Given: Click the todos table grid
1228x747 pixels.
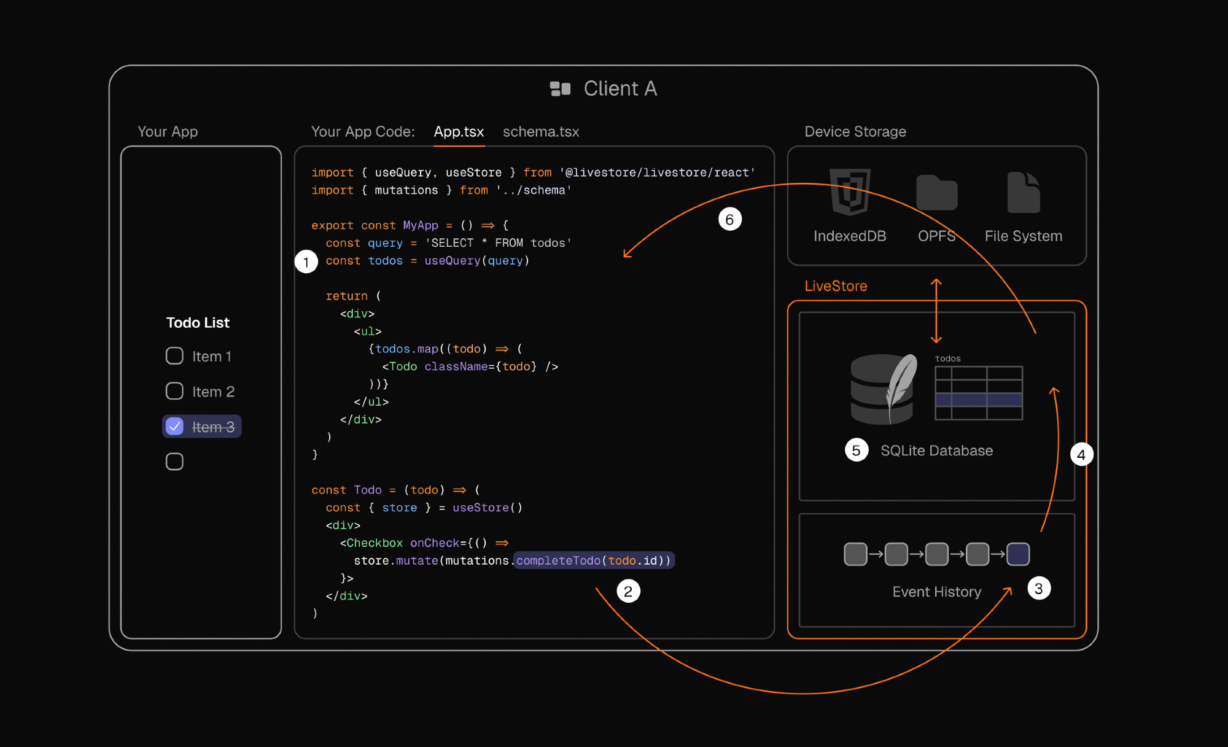Looking at the screenshot, I should pyautogui.click(x=979, y=393).
